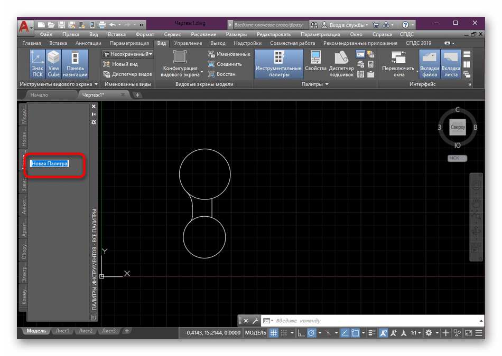Open the Tool Palettes (Инструментальные палитры) button
Screen dimensions: 502x356
[x=278, y=63]
